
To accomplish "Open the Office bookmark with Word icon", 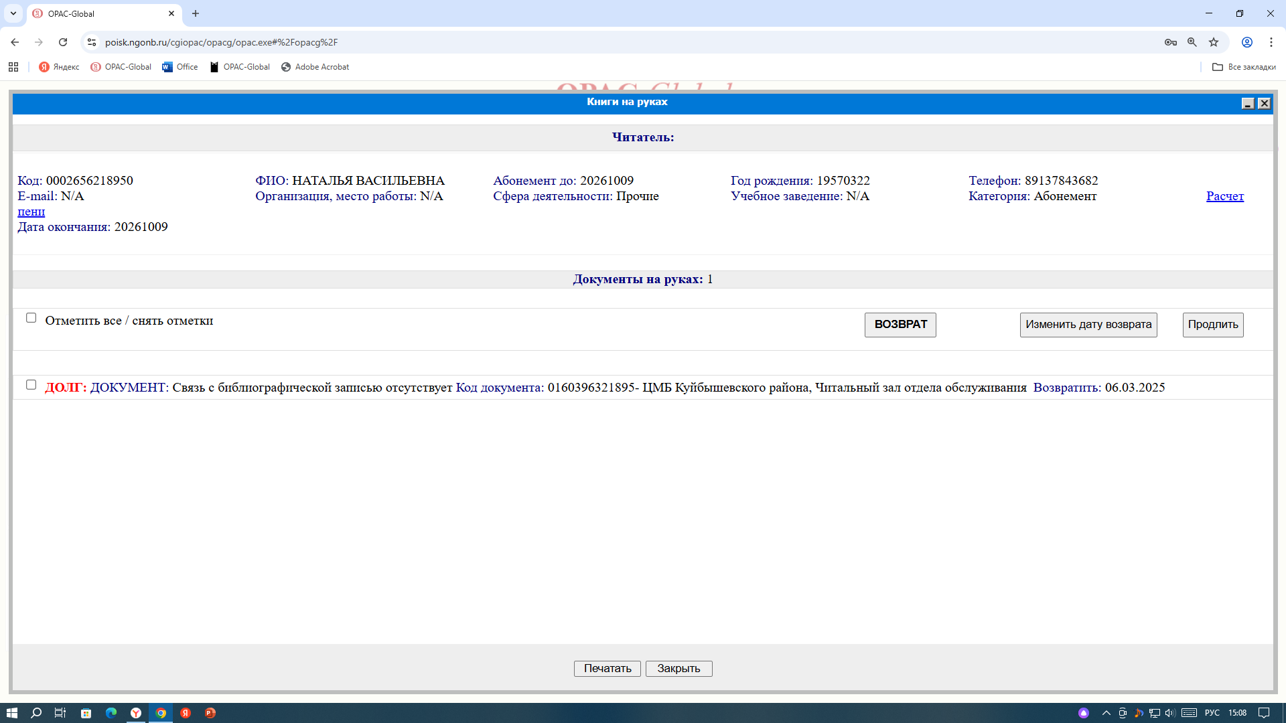I will [x=180, y=67].
